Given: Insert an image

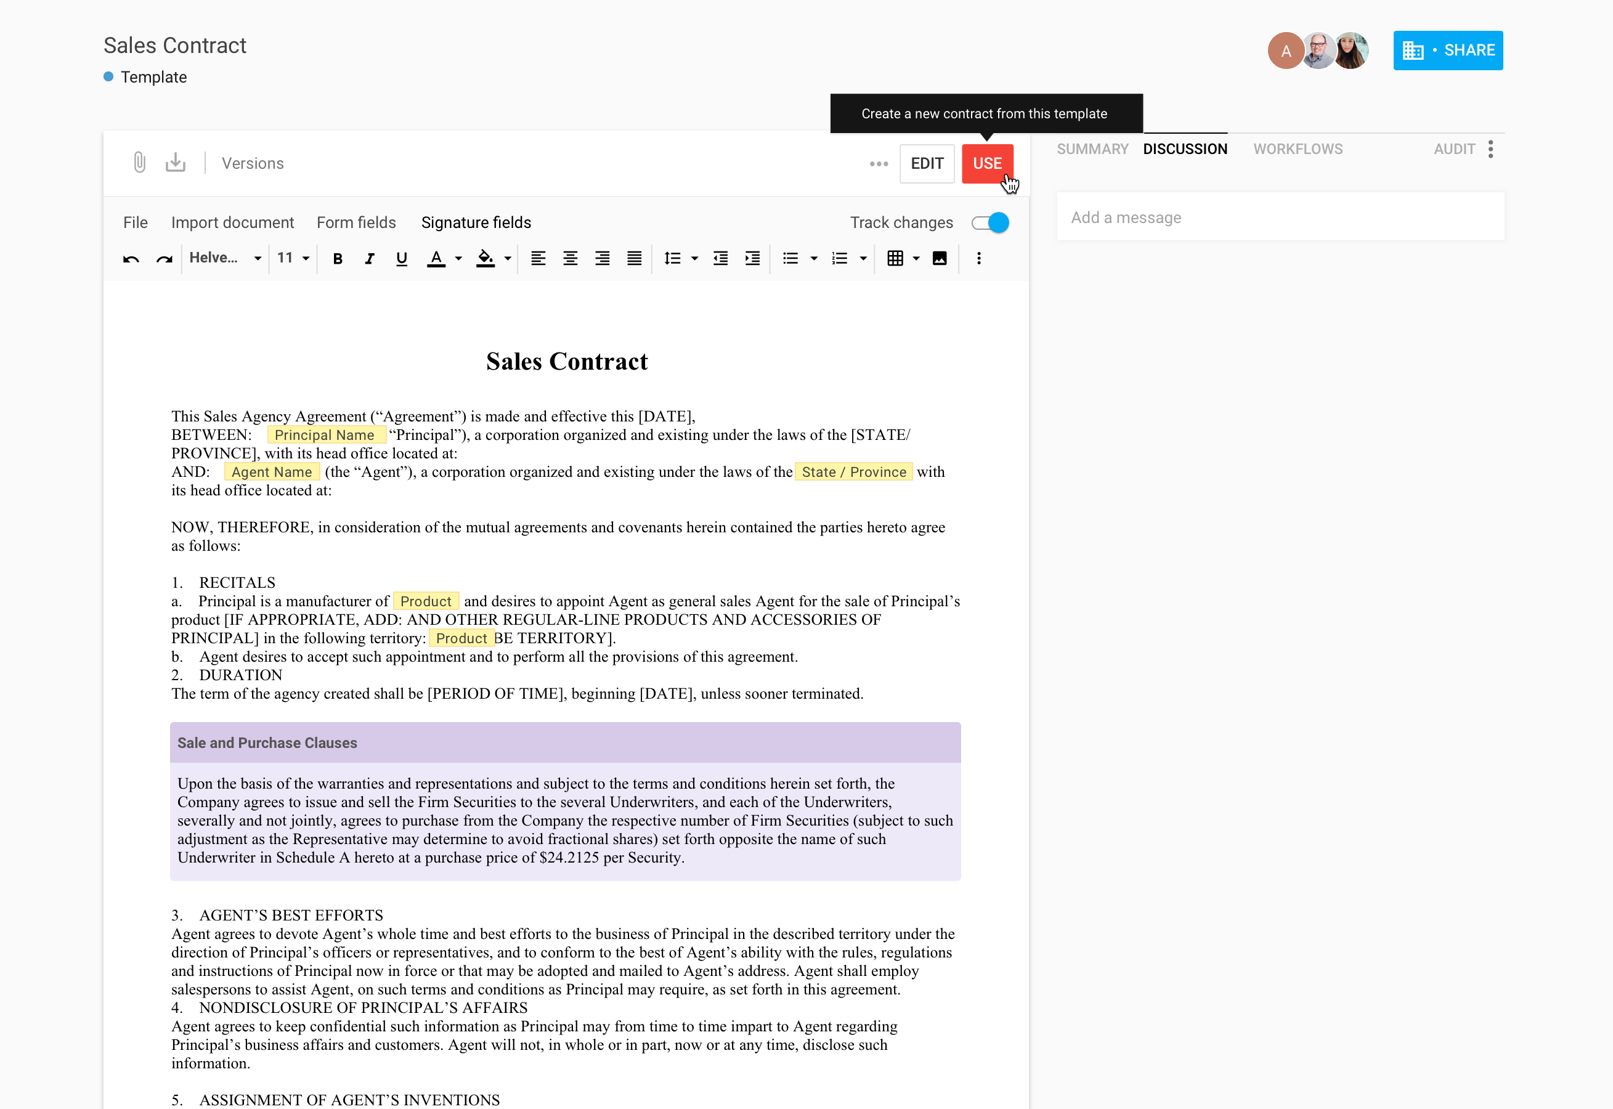Looking at the screenshot, I should pos(939,259).
